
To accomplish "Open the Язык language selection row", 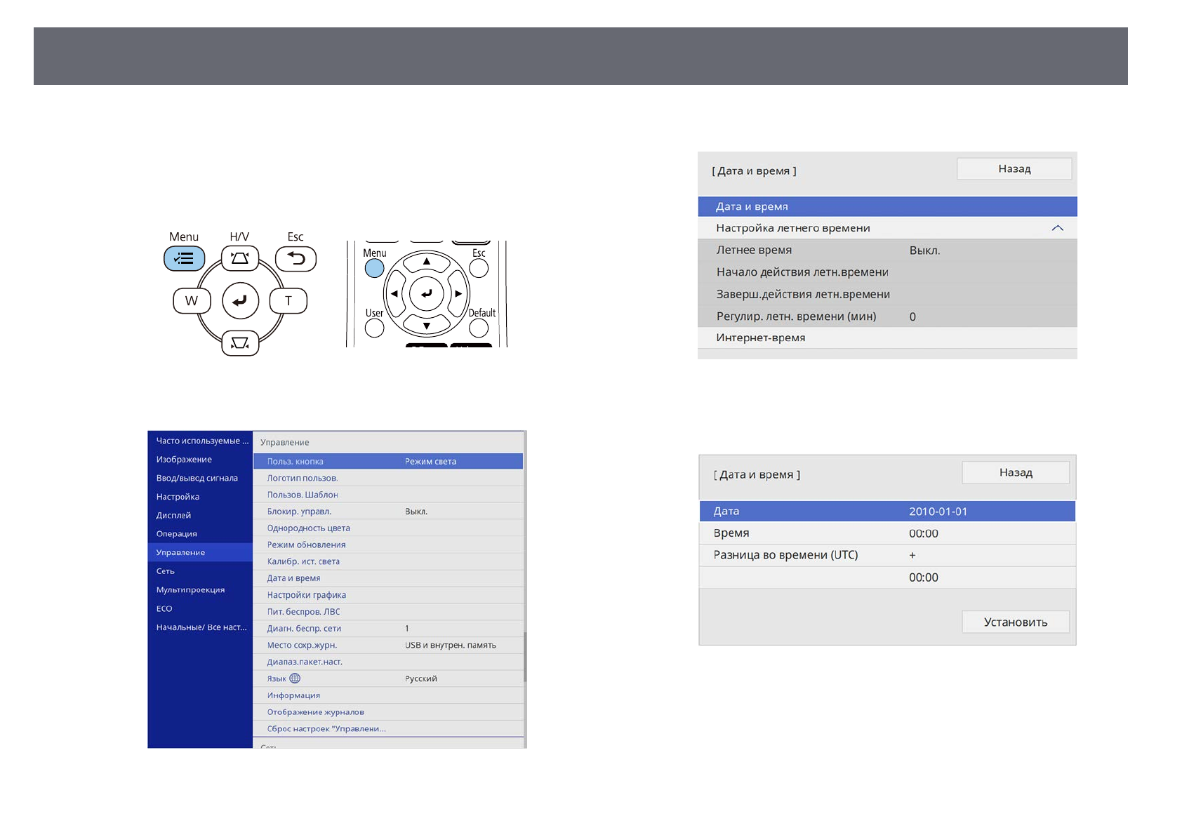I will (x=387, y=679).
